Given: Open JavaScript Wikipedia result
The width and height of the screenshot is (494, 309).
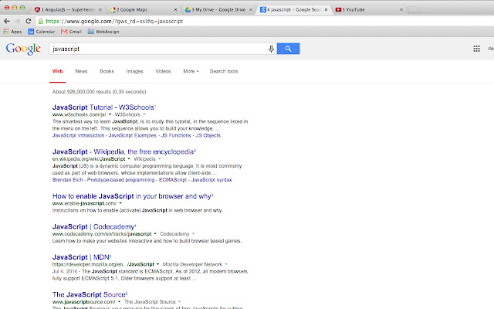Looking at the screenshot, I should point(123,151).
